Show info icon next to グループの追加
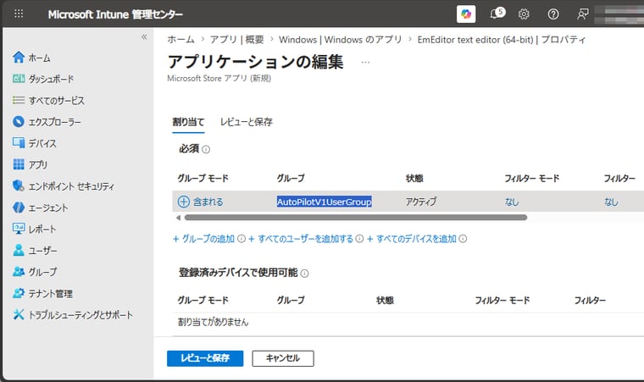This screenshot has width=644, height=382. [241, 239]
